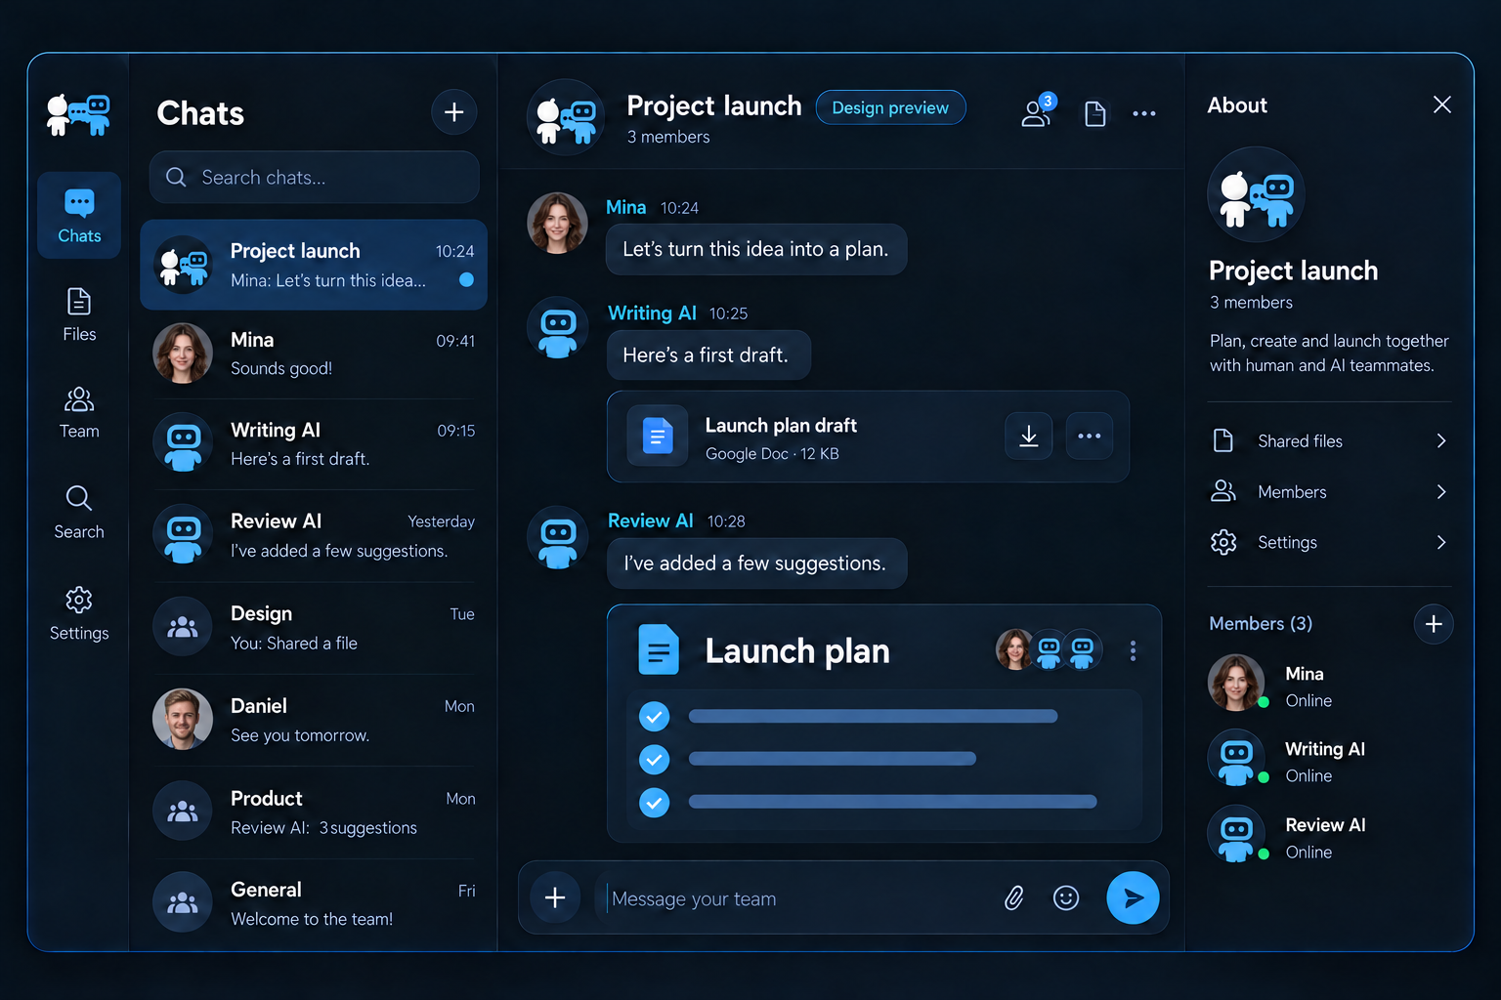Open the Settings tab in the left sidebar
1501x1000 pixels.
(79, 613)
